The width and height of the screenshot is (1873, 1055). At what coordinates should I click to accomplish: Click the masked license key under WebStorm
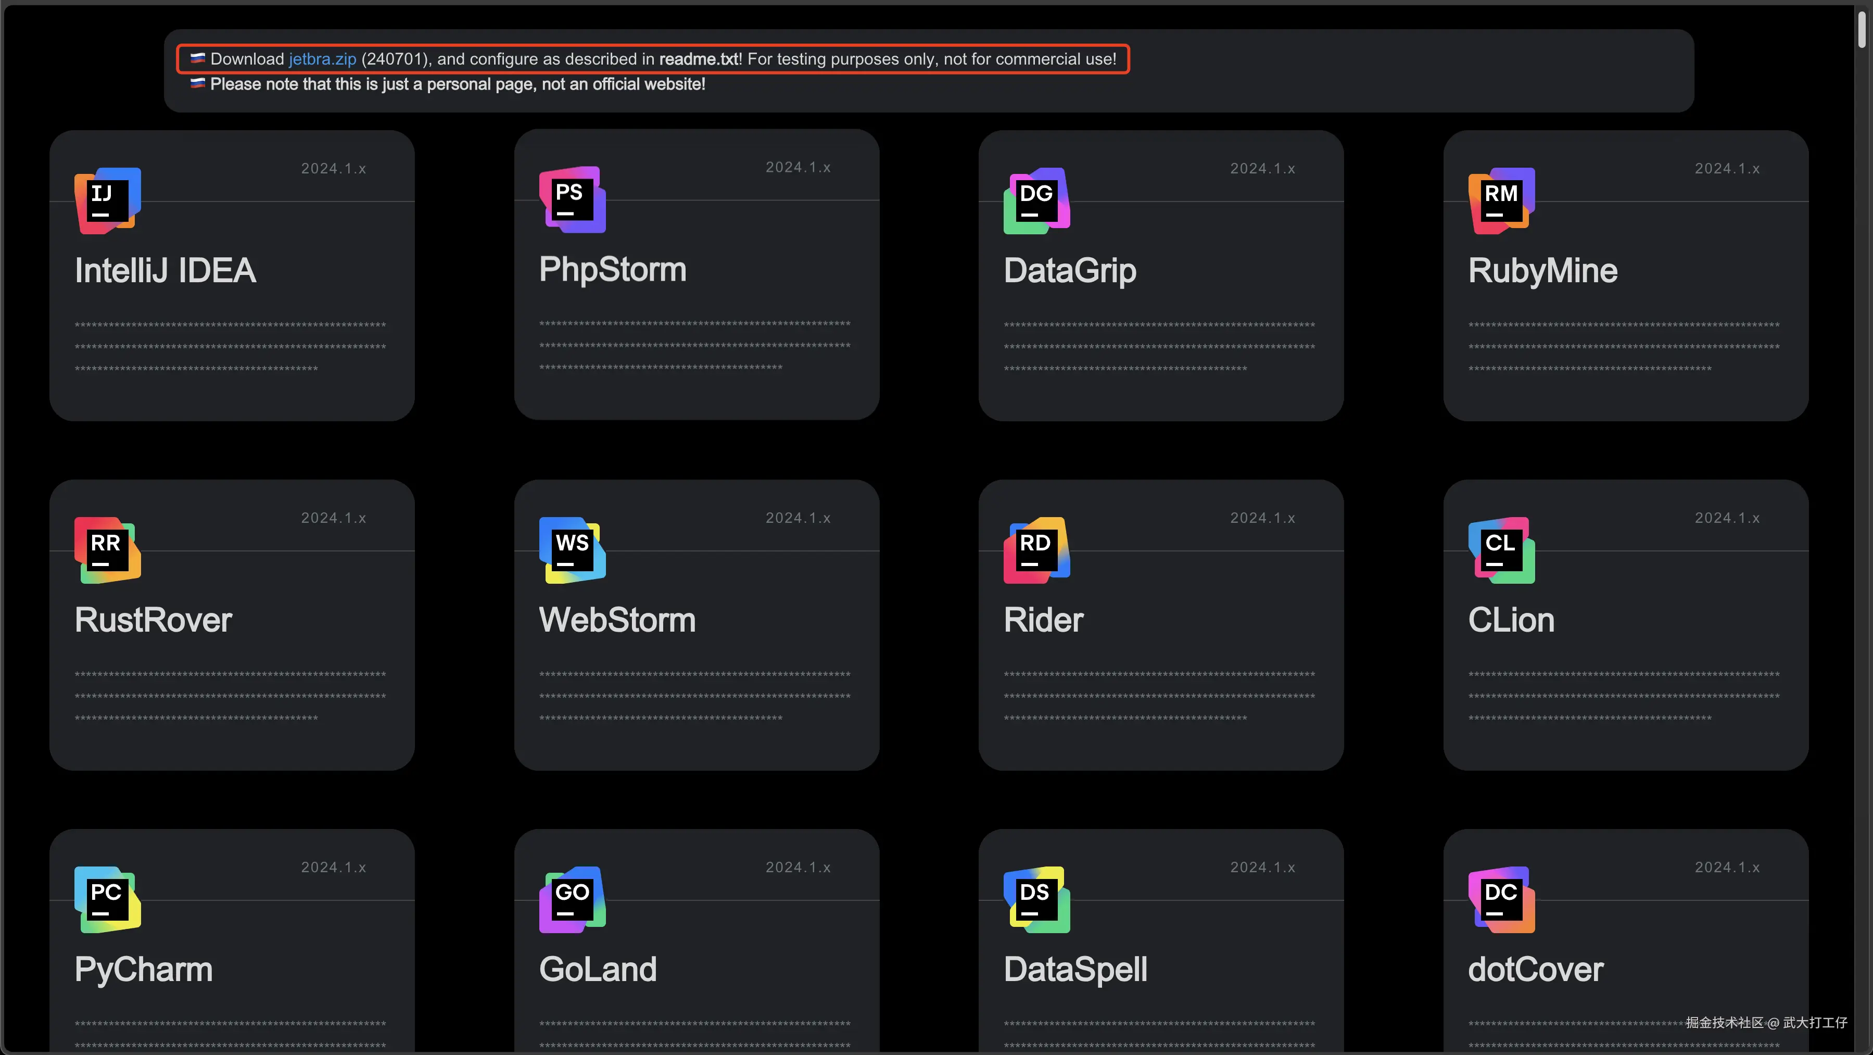[x=694, y=697]
